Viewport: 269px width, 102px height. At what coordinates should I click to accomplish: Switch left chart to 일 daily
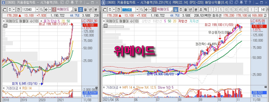[76, 10]
